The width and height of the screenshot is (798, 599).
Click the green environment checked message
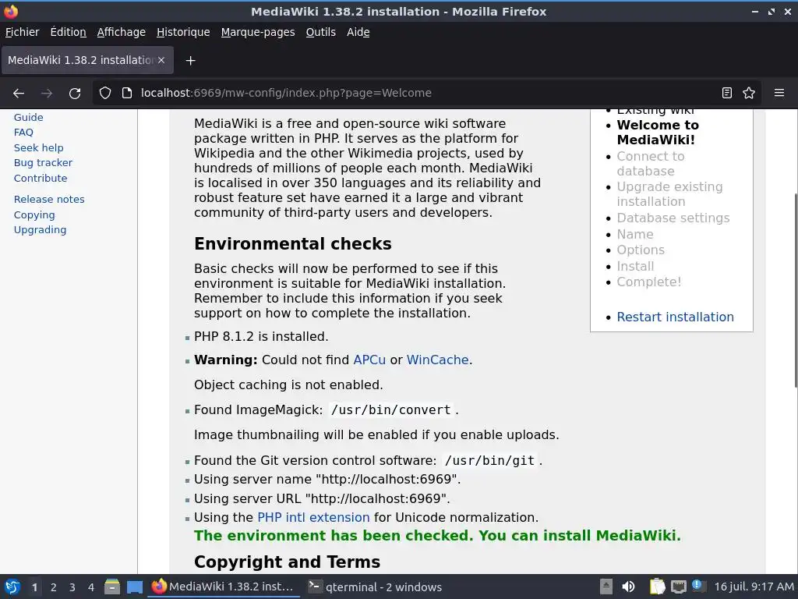point(437,536)
